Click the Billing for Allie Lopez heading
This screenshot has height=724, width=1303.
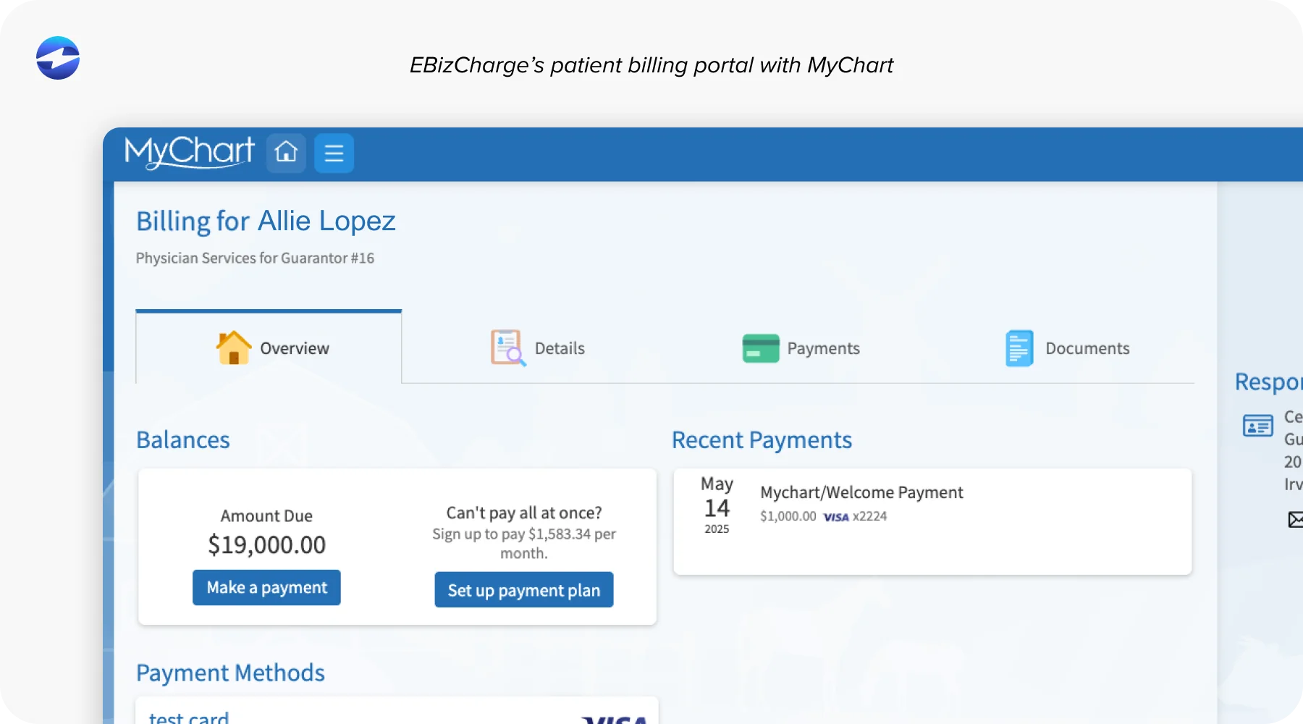[266, 221]
